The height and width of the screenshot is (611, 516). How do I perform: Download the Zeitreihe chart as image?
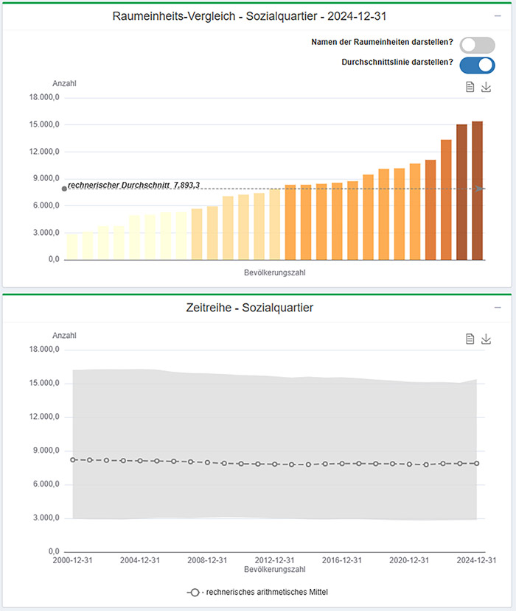pyautogui.click(x=486, y=339)
